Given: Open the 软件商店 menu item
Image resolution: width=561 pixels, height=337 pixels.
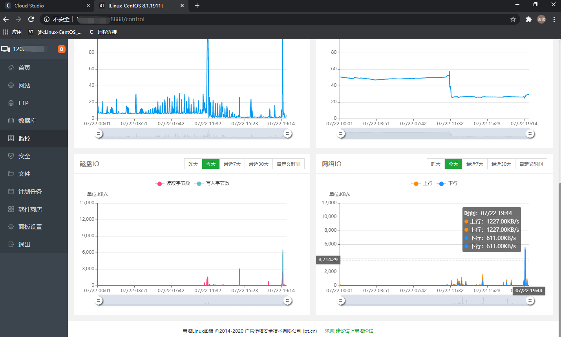Looking at the screenshot, I should [x=34, y=209].
